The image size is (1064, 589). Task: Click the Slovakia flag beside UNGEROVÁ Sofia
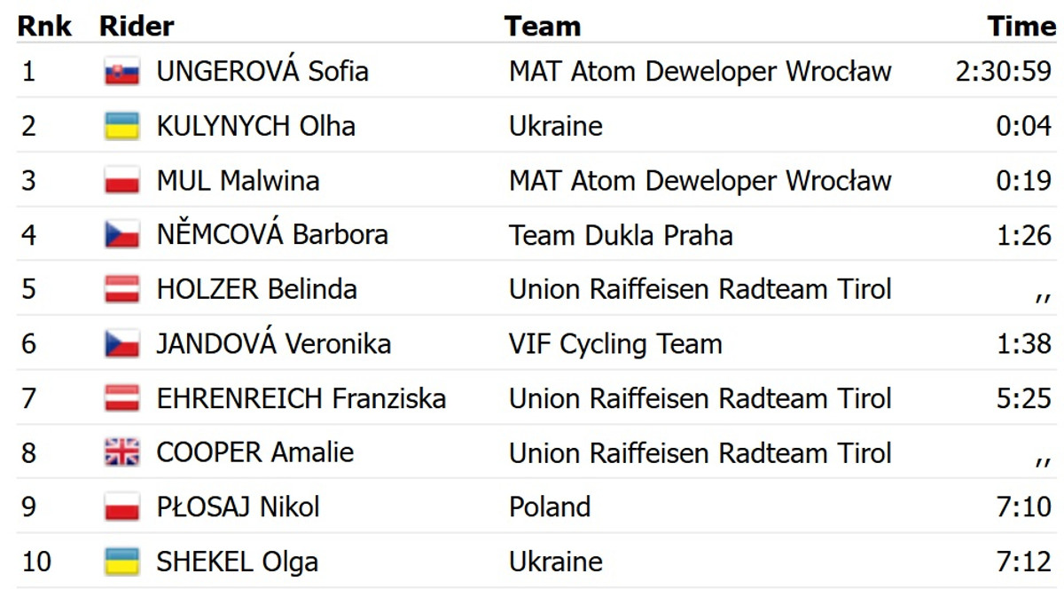[121, 72]
